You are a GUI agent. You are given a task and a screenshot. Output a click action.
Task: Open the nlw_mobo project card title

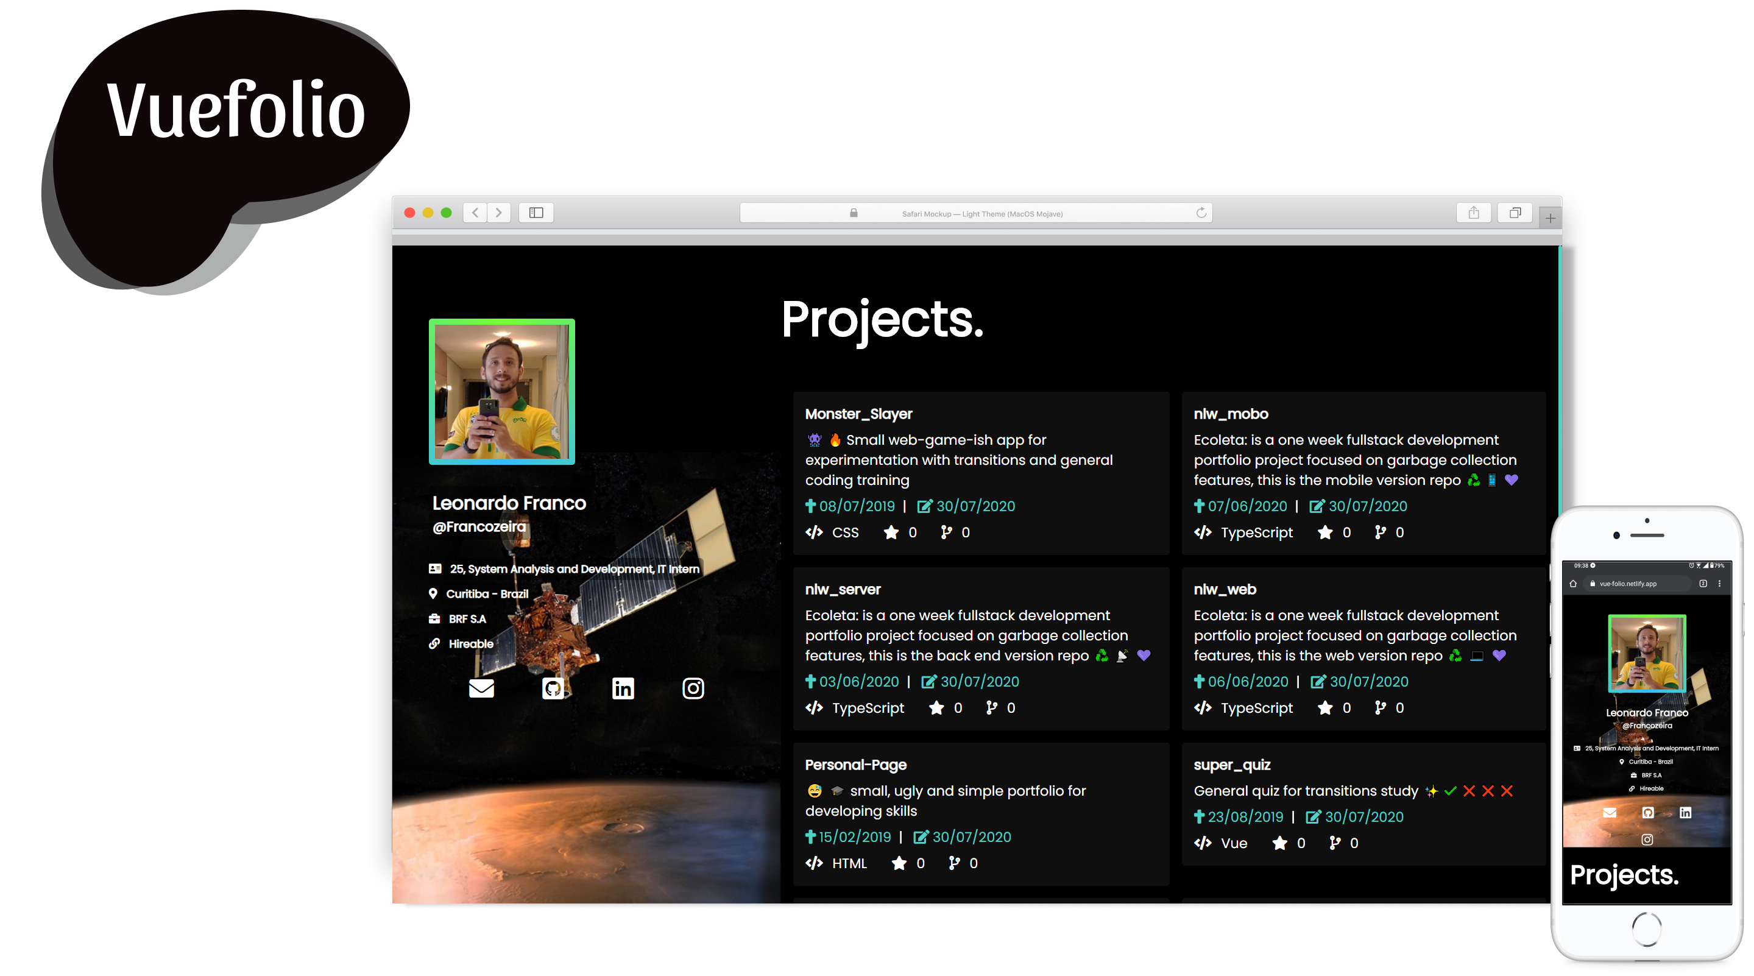tap(1231, 414)
